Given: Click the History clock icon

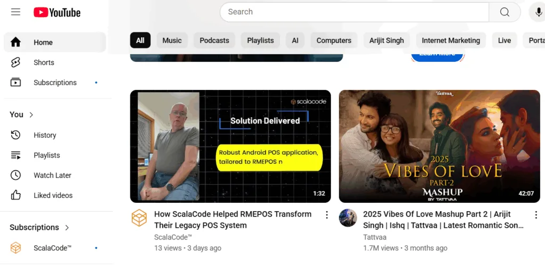Looking at the screenshot, I should [x=15, y=135].
